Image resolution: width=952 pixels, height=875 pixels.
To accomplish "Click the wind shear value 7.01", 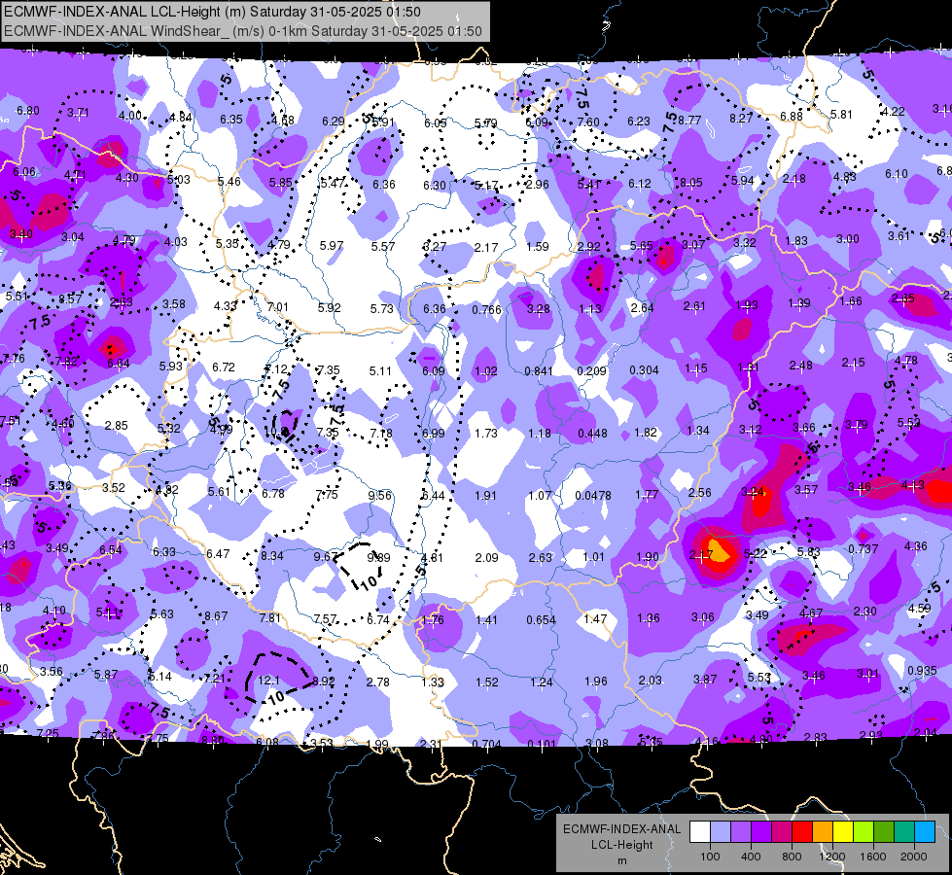I will point(277,306).
